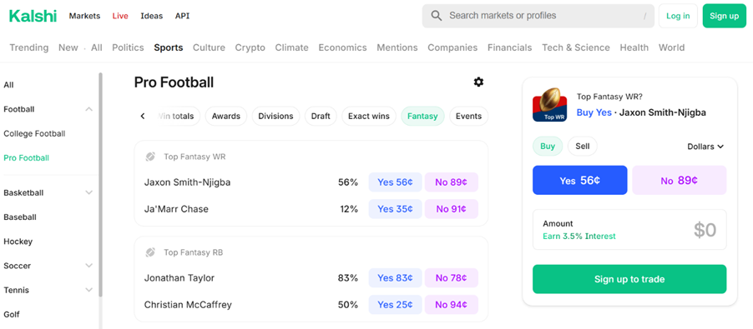Select the Awards chip
The width and height of the screenshot is (753, 329).
point(225,116)
